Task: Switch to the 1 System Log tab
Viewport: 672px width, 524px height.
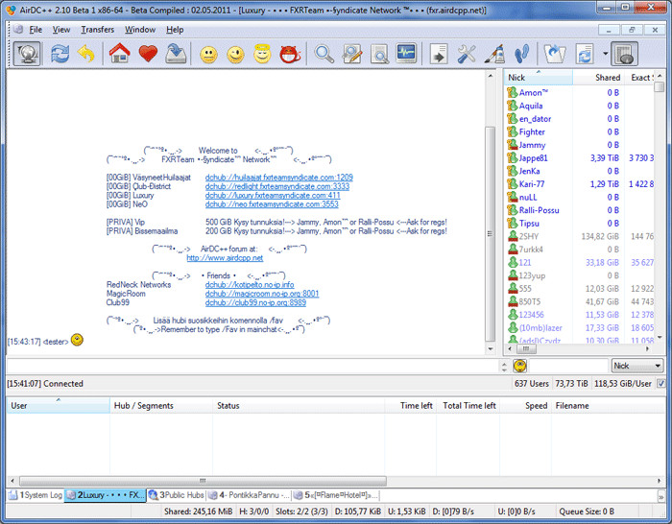Action: tap(36, 495)
